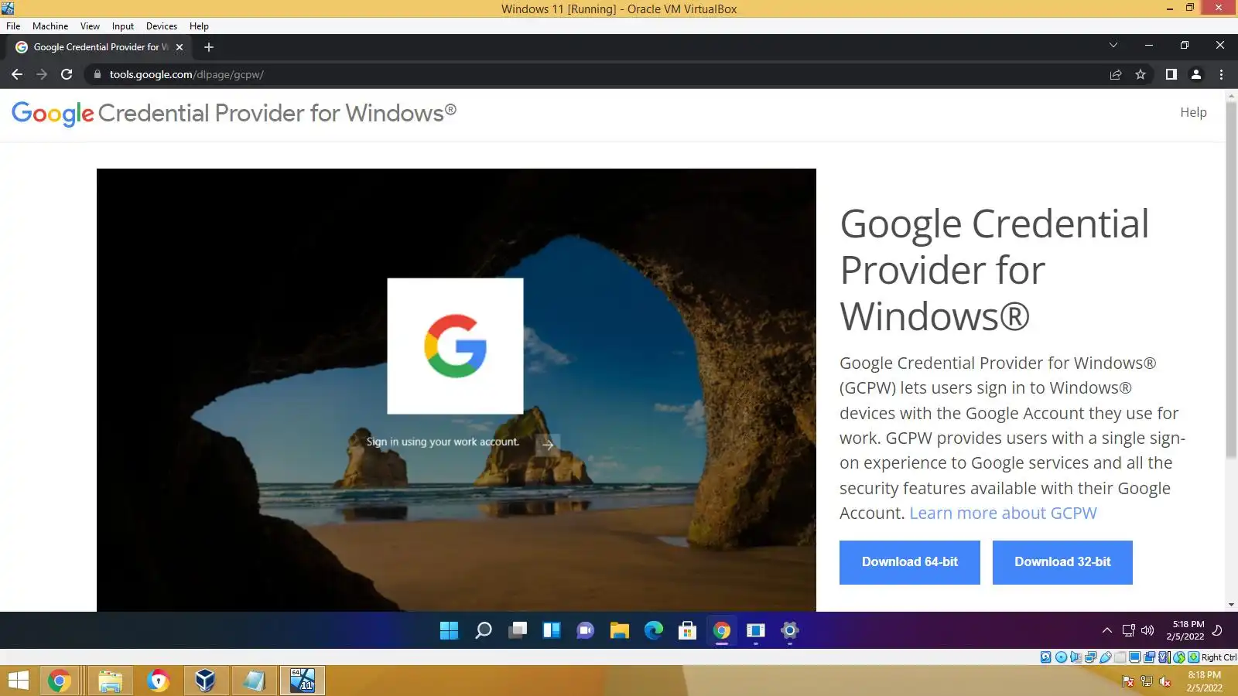Open the Windows 11 clock showing 5:18 PM

(1185, 630)
